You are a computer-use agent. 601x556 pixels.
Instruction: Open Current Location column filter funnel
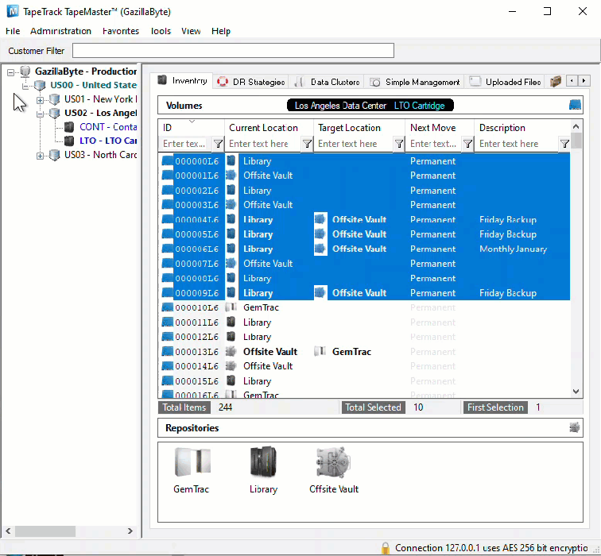307,144
